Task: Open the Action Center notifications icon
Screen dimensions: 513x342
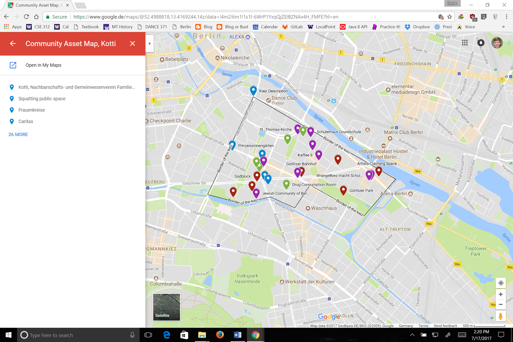Action: (501, 335)
